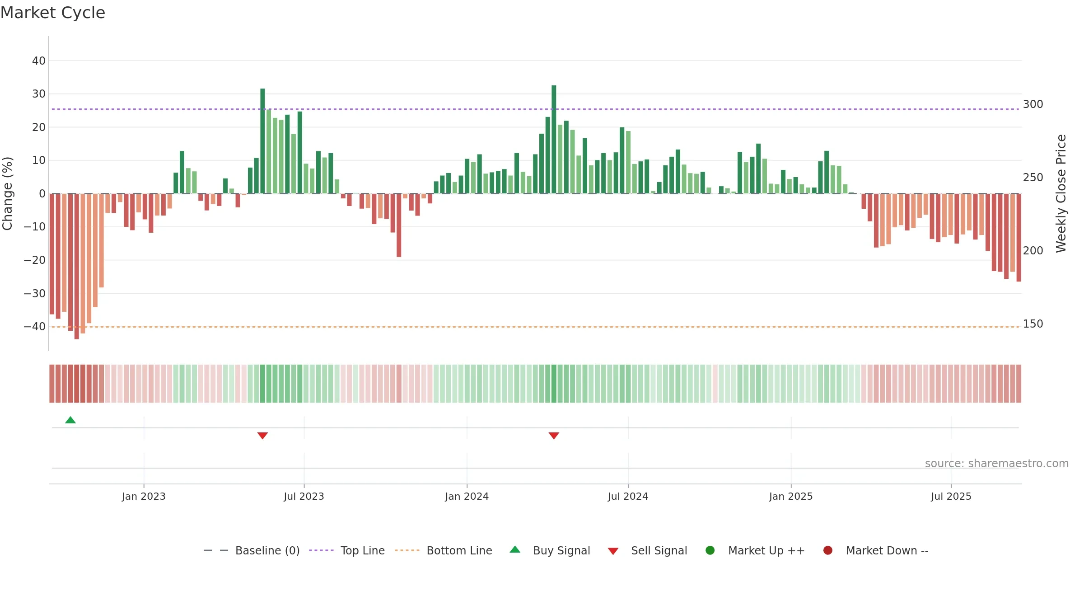Click the −20 tick label on left axis

tap(35, 260)
